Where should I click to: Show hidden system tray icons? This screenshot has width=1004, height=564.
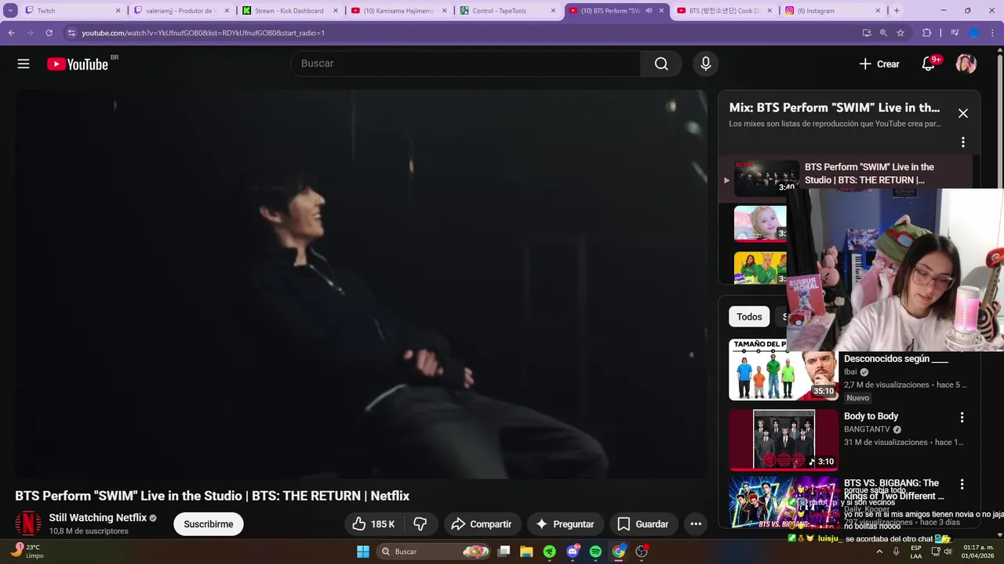[x=879, y=551]
